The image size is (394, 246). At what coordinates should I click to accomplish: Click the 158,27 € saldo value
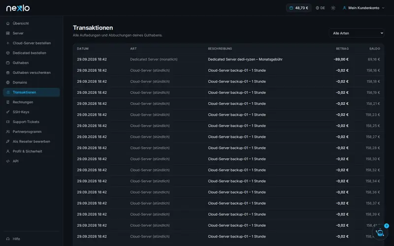point(373,137)
